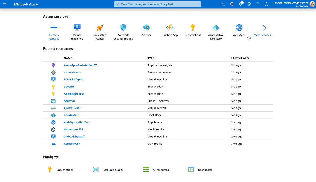The height and width of the screenshot is (182, 316).
Task: Open the Function App lightning icon
Action: point(170,27)
